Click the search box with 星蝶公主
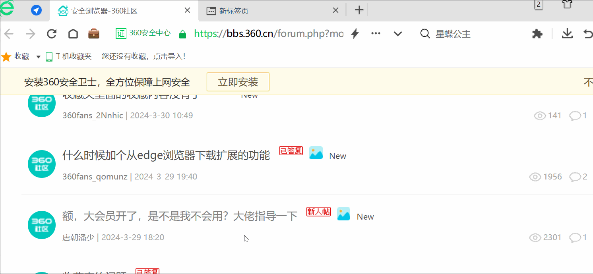This screenshot has width=593, height=274. pyautogui.click(x=453, y=34)
